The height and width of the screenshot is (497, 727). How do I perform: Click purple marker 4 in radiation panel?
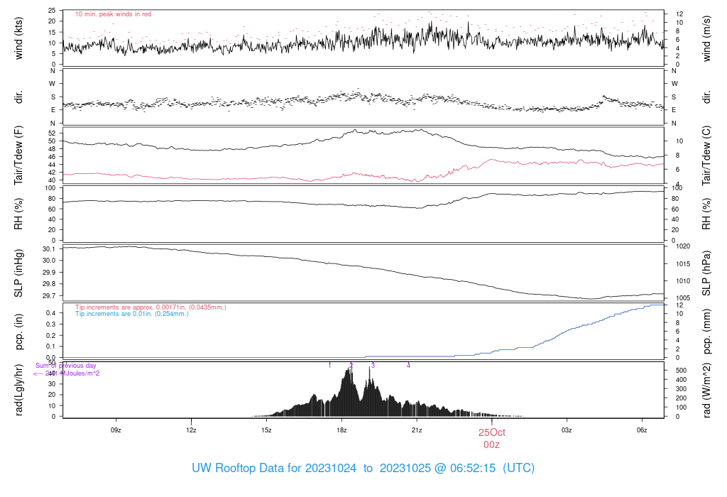click(408, 366)
